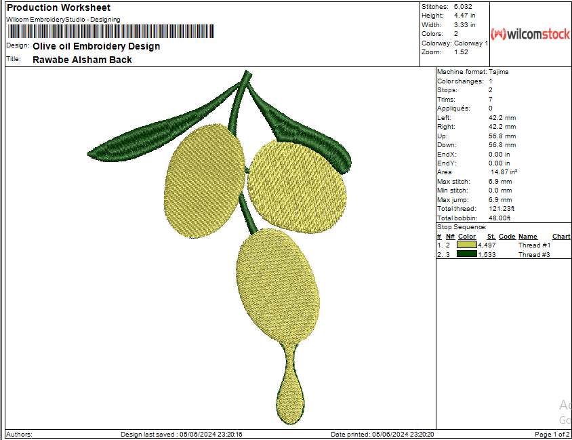
Task: Click the Thread #1 name
Action: tap(535, 245)
